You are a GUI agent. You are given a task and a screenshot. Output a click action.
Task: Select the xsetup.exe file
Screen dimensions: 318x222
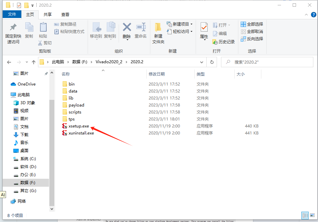(79, 126)
